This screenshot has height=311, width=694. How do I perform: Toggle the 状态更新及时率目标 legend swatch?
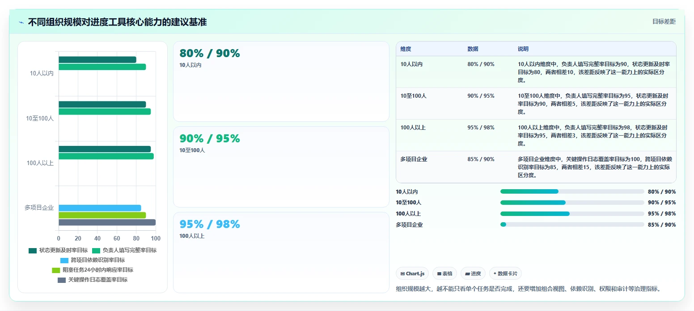(33, 250)
